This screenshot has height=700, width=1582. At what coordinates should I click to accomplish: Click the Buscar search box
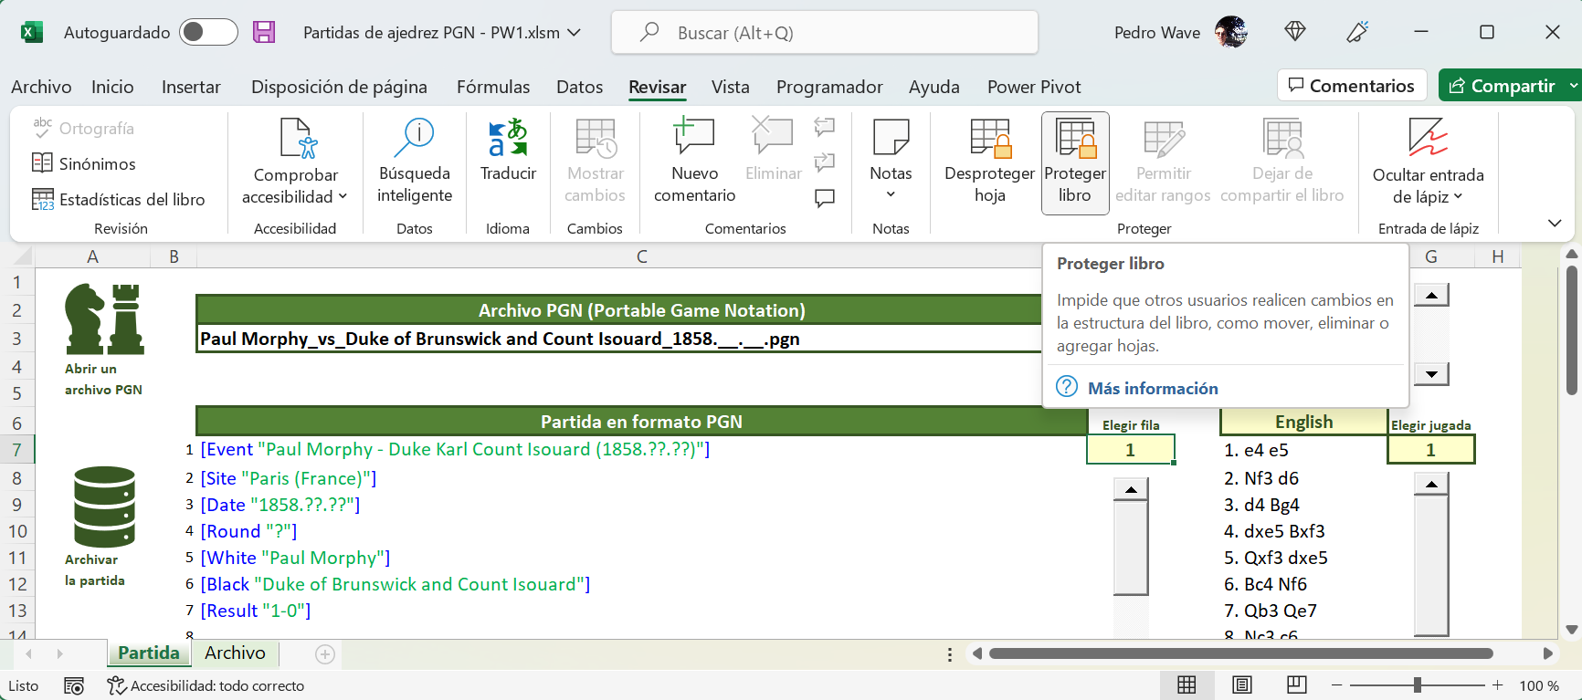pyautogui.click(x=825, y=33)
